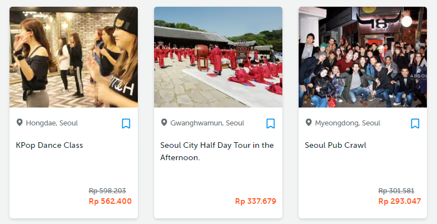Click the Rp 293.047 pub crawl price
The height and width of the screenshot is (224, 437).
tap(399, 201)
